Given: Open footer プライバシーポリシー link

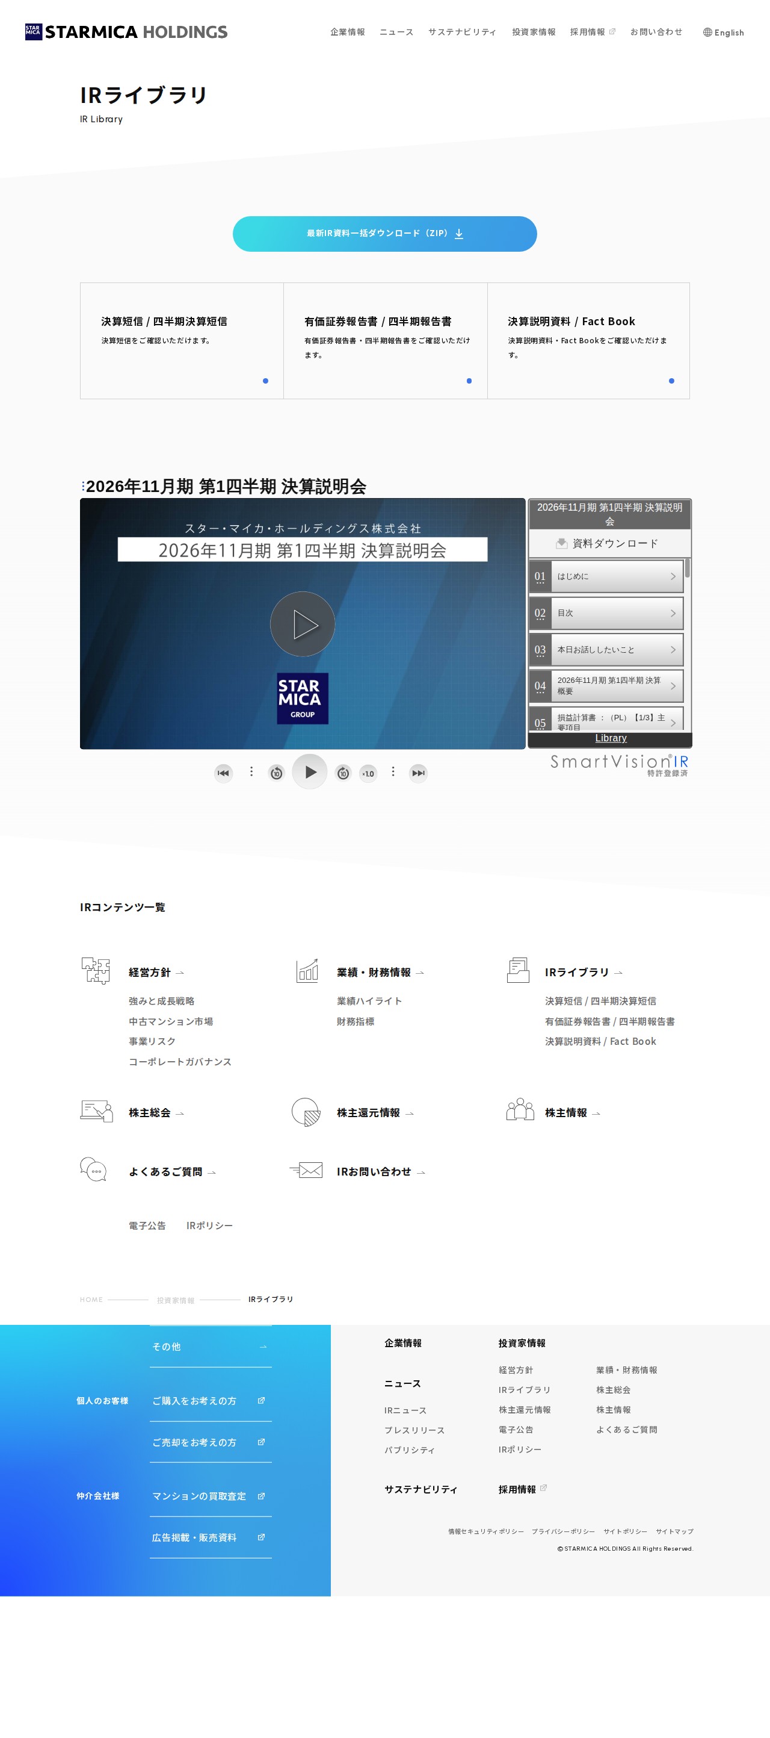Looking at the screenshot, I should [563, 1531].
